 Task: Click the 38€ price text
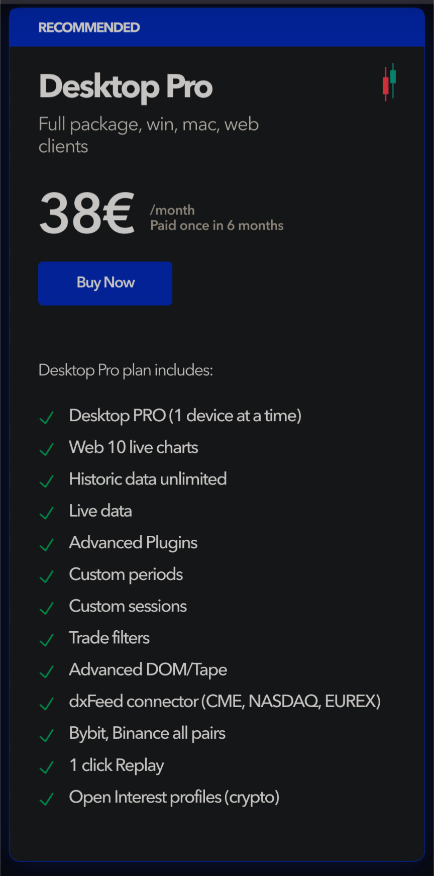(x=87, y=214)
